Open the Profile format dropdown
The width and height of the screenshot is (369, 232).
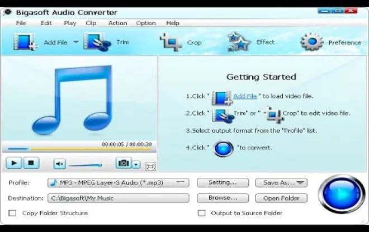[118, 183]
